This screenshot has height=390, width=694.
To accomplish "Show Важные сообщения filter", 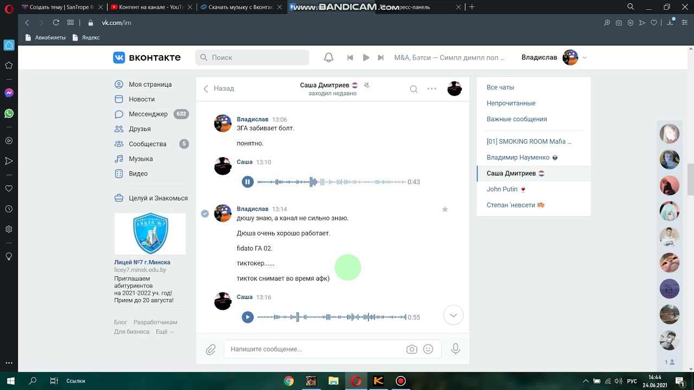I will [x=517, y=119].
